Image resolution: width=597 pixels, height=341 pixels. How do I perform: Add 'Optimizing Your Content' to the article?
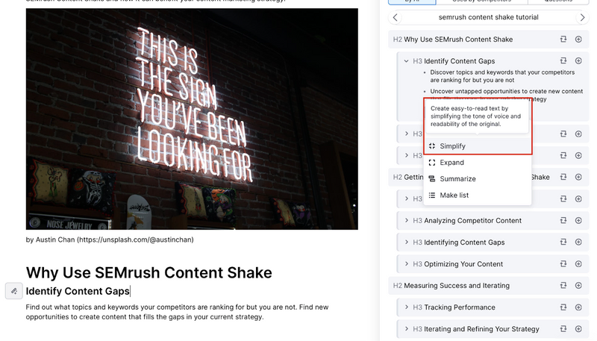578,263
